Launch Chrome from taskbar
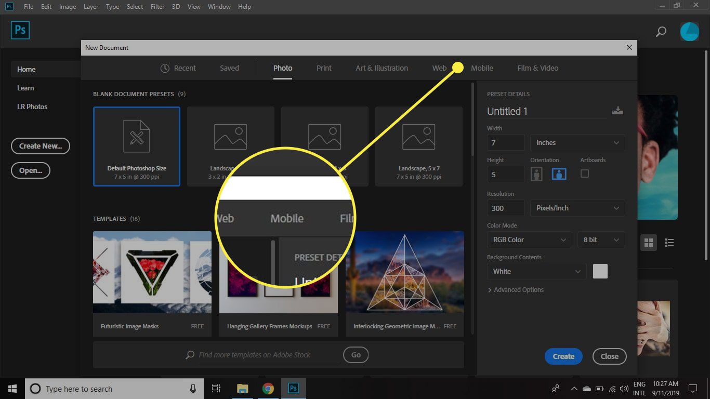 (268, 389)
